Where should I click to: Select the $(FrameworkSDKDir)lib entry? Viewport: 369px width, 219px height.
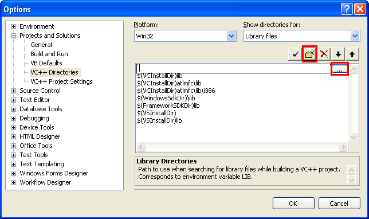[x=168, y=105]
